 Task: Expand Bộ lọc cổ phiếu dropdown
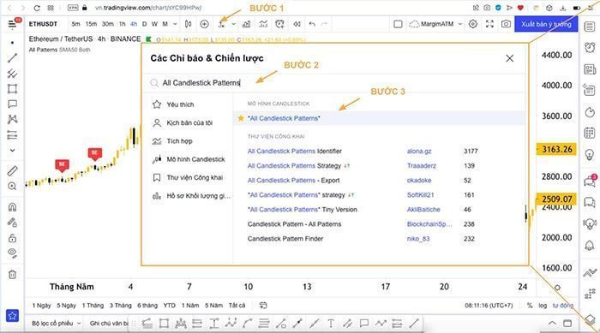pos(56,324)
